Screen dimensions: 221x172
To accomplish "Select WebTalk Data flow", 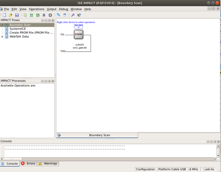I will tap(19, 37).
